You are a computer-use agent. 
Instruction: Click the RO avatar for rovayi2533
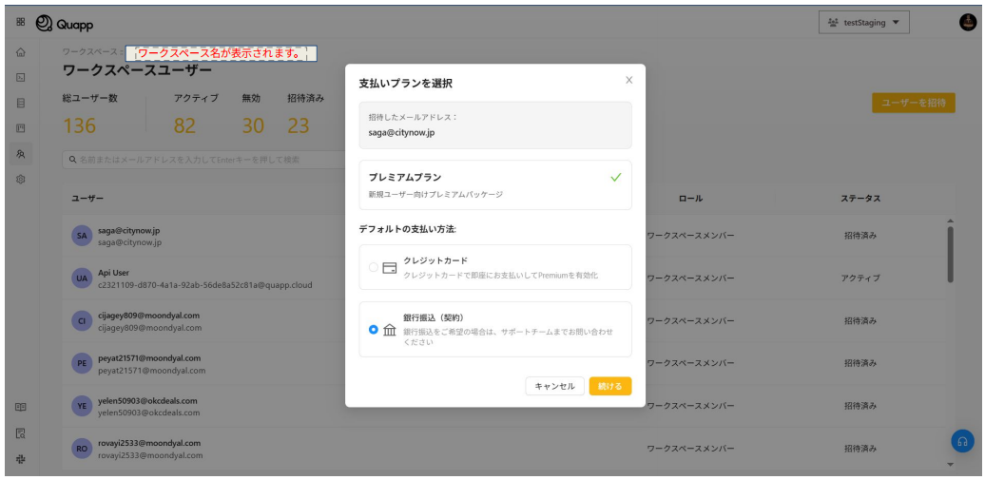pyautogui.click(x=83, y=450)
